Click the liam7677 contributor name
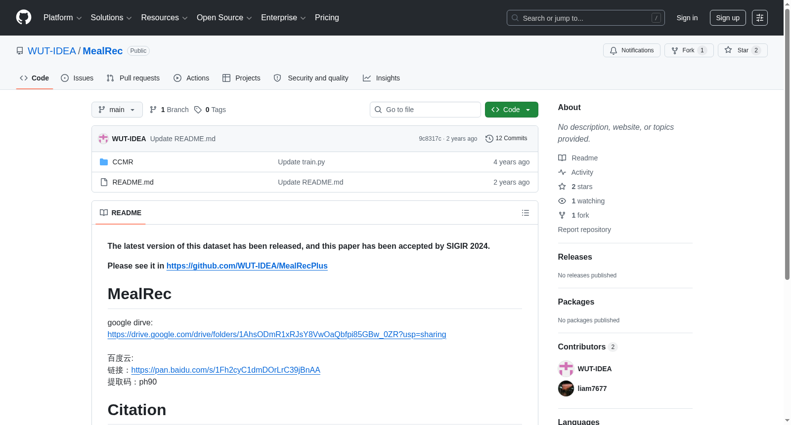The height and width of the screenshot is (425, 791). (x=592, y=388)
